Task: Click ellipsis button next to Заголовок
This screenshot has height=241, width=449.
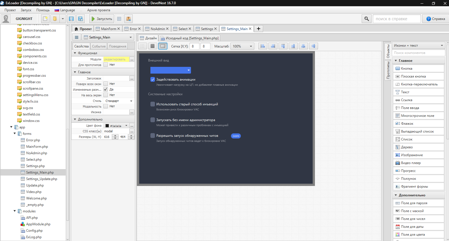Action: coord(132,78)
